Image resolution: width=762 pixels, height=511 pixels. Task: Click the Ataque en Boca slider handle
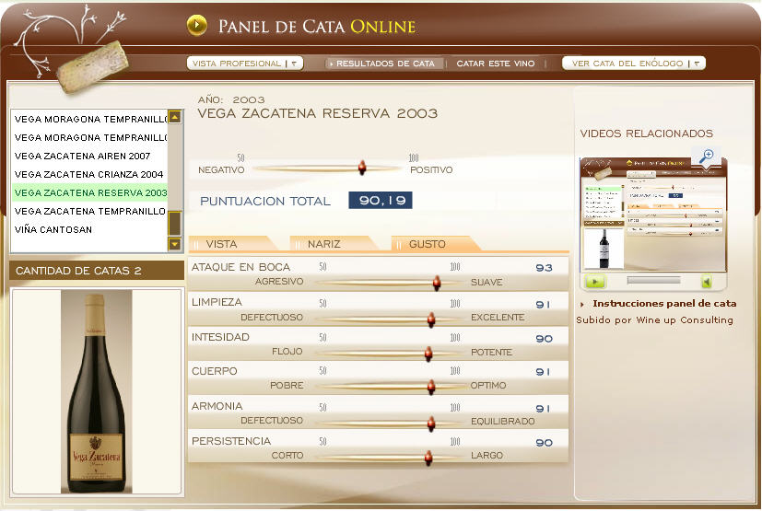(x=437, y=283)
